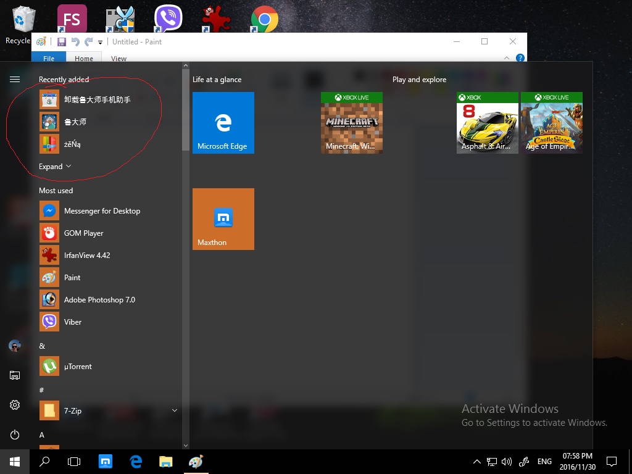This screenshot has width=632, height=474.
Task: Open Viber desktop shortcut
Action: point(168,19)
